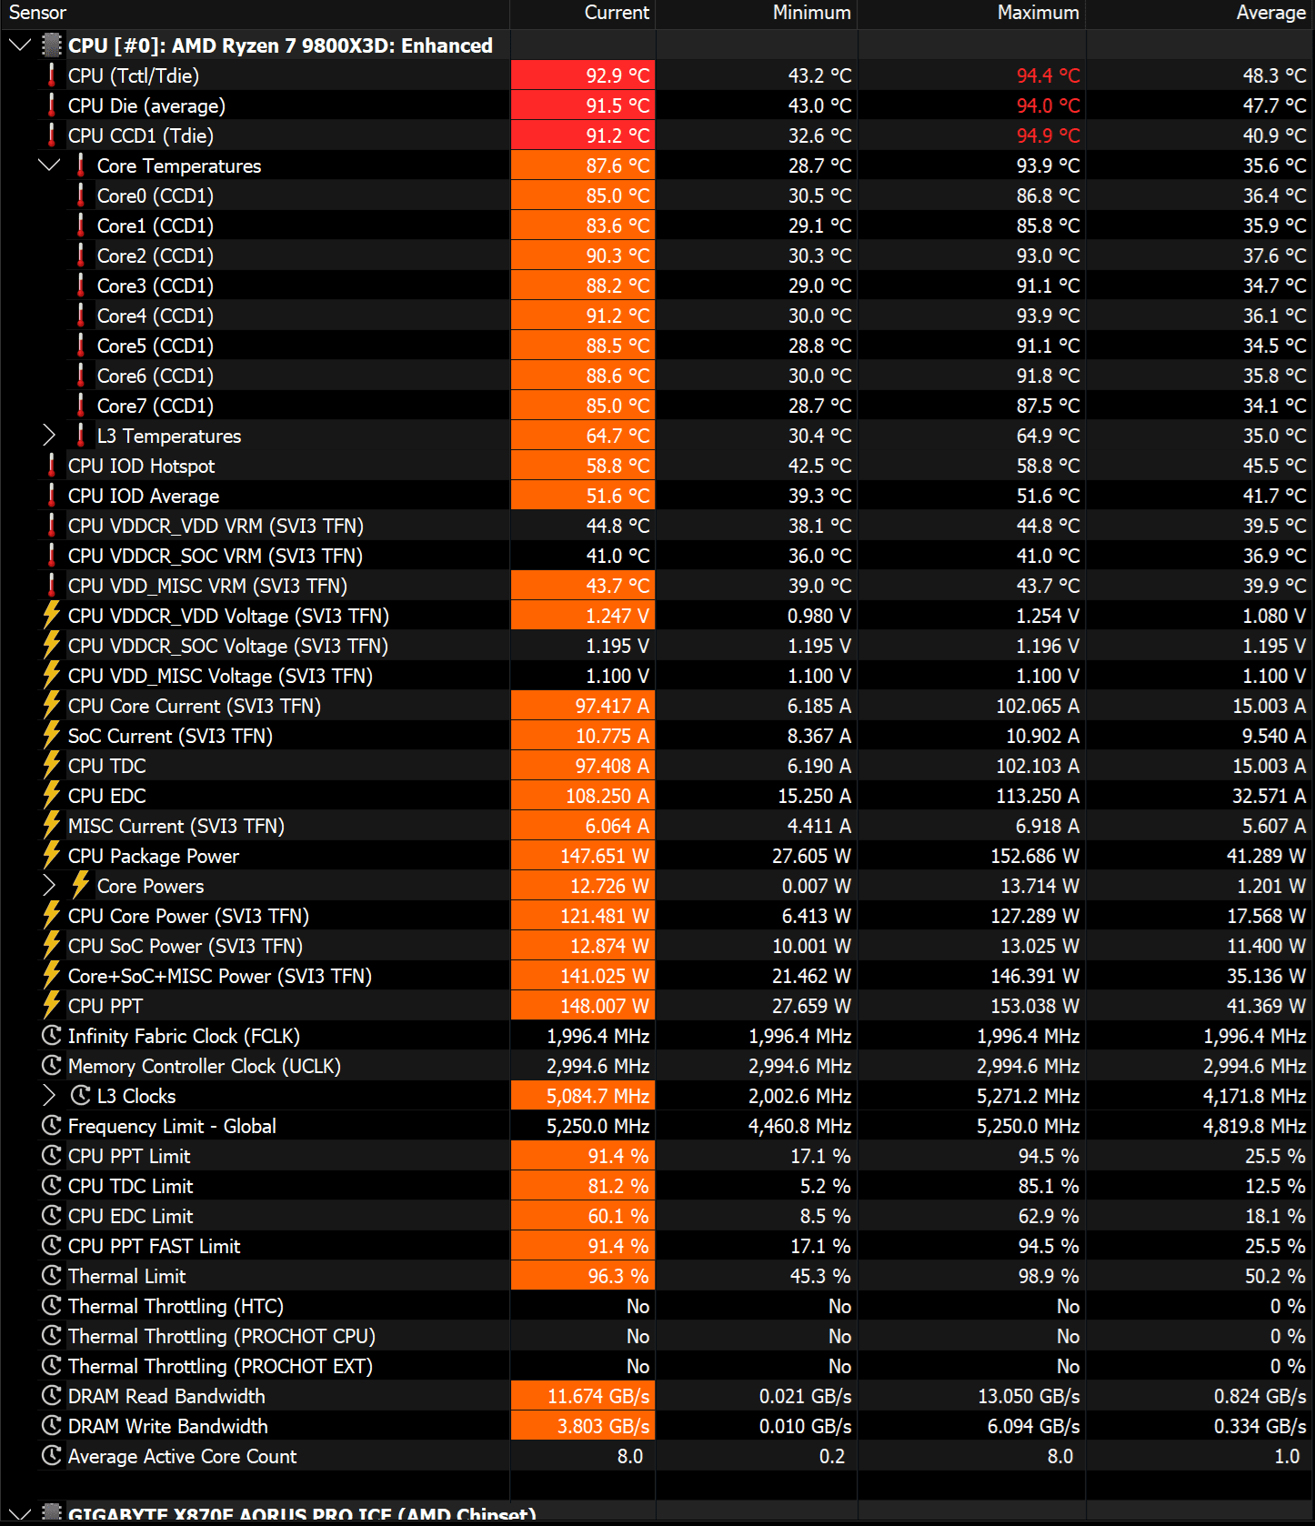1315x1526 pixels.
Task: Click lightning icon for CPU EDC
Action: (52, 796)
